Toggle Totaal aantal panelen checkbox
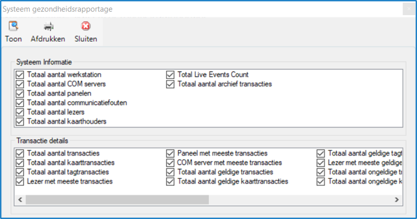Viewport: 417px width, 219px height. click(20, 94)
